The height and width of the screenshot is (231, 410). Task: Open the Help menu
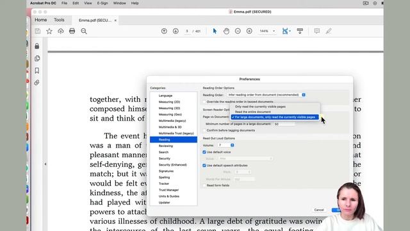[135, 3]
